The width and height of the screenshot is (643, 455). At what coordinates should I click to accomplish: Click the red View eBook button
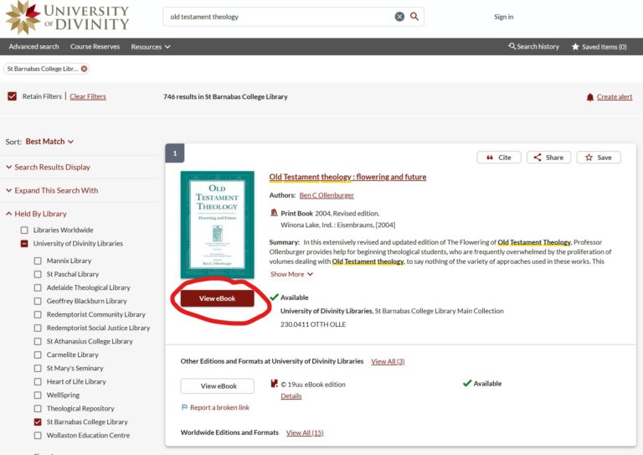click(217, 298)
